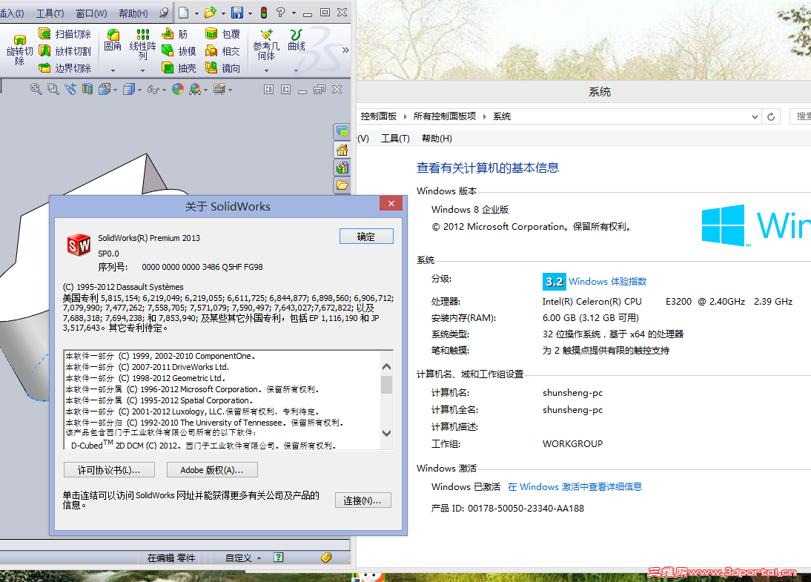The image size is (811, 582).
Task: Expand the New document dropdown arrow
Action: pos(196,13)
